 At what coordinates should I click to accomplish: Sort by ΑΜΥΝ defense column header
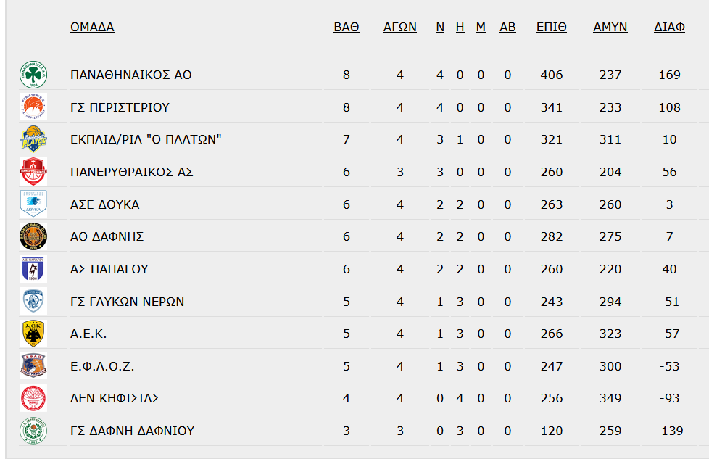[610, 27]
